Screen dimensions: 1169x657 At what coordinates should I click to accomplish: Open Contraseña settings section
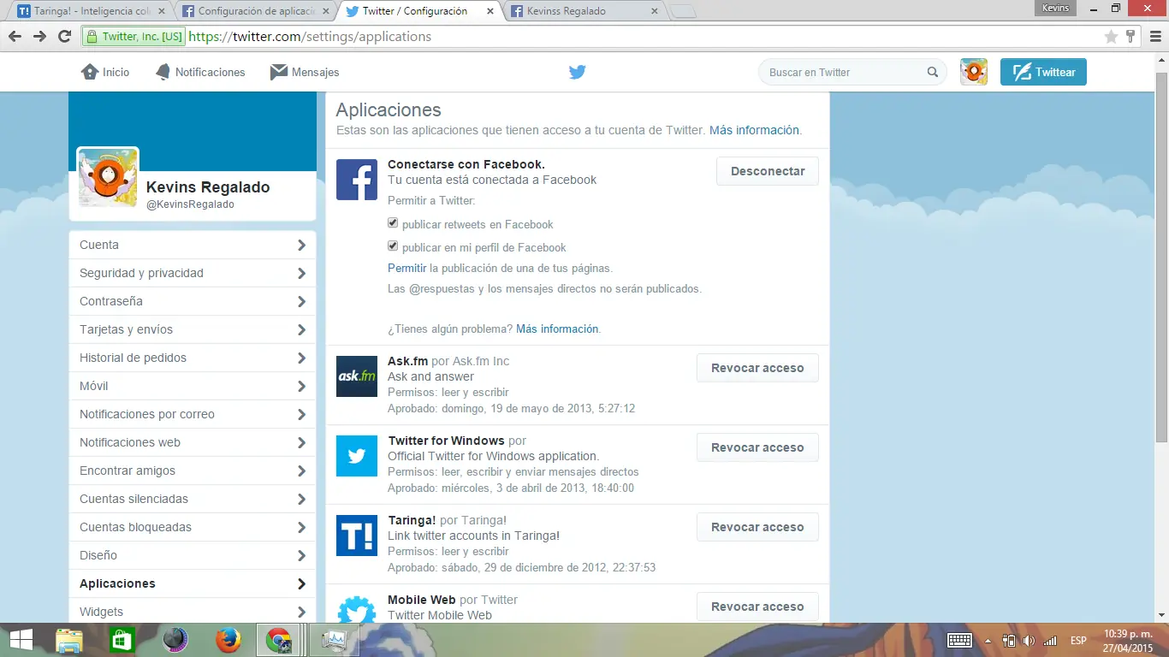[x=193, y=301]
